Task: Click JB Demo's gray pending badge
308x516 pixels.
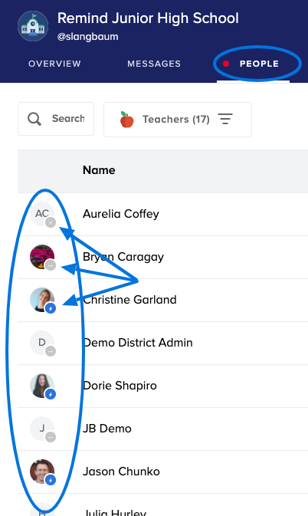Action: point(51,437)
